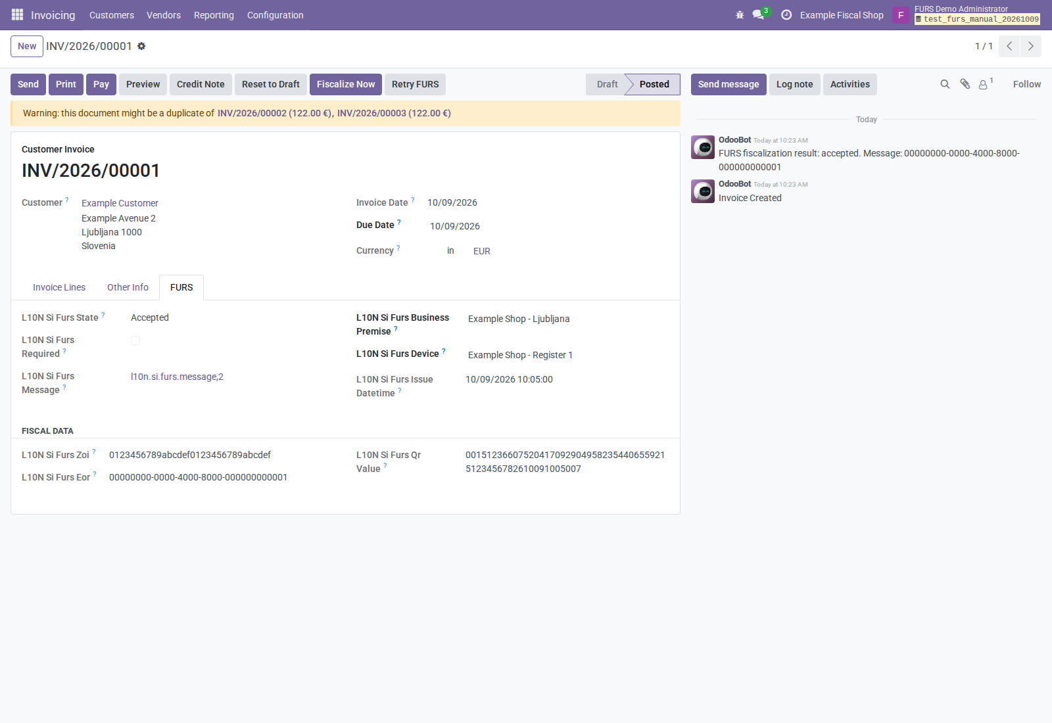Open the activities clock icon
1052x723 pixels.
pyautogui.click(x=786, y=14)
